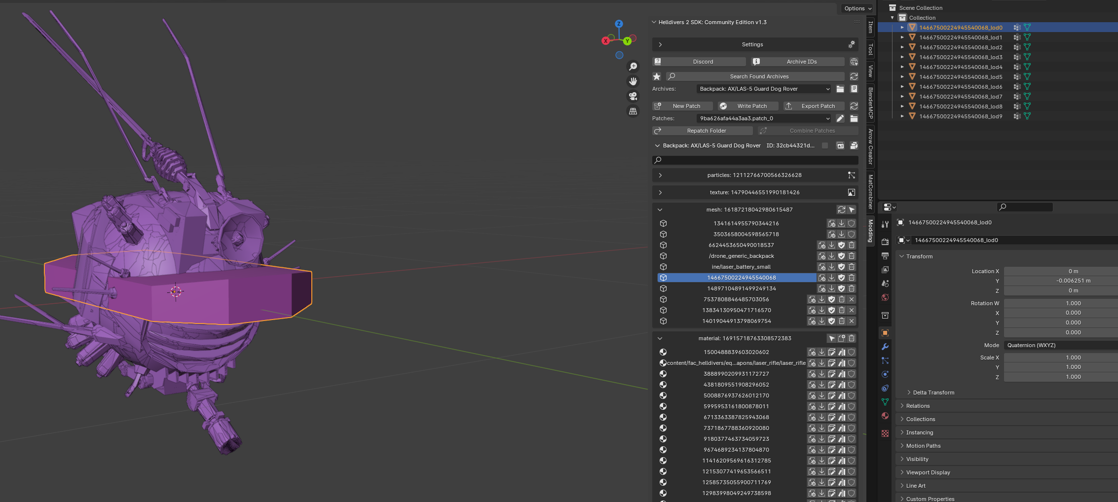Switch to the Tool sidebar tab
The width and height of the screenshot is (1118, 502).
[871, 49]
